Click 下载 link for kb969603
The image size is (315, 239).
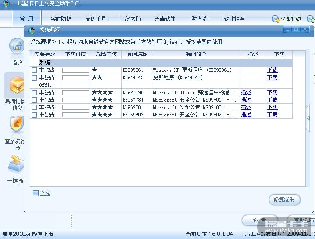pyautogui.click(x=272, y=115)
